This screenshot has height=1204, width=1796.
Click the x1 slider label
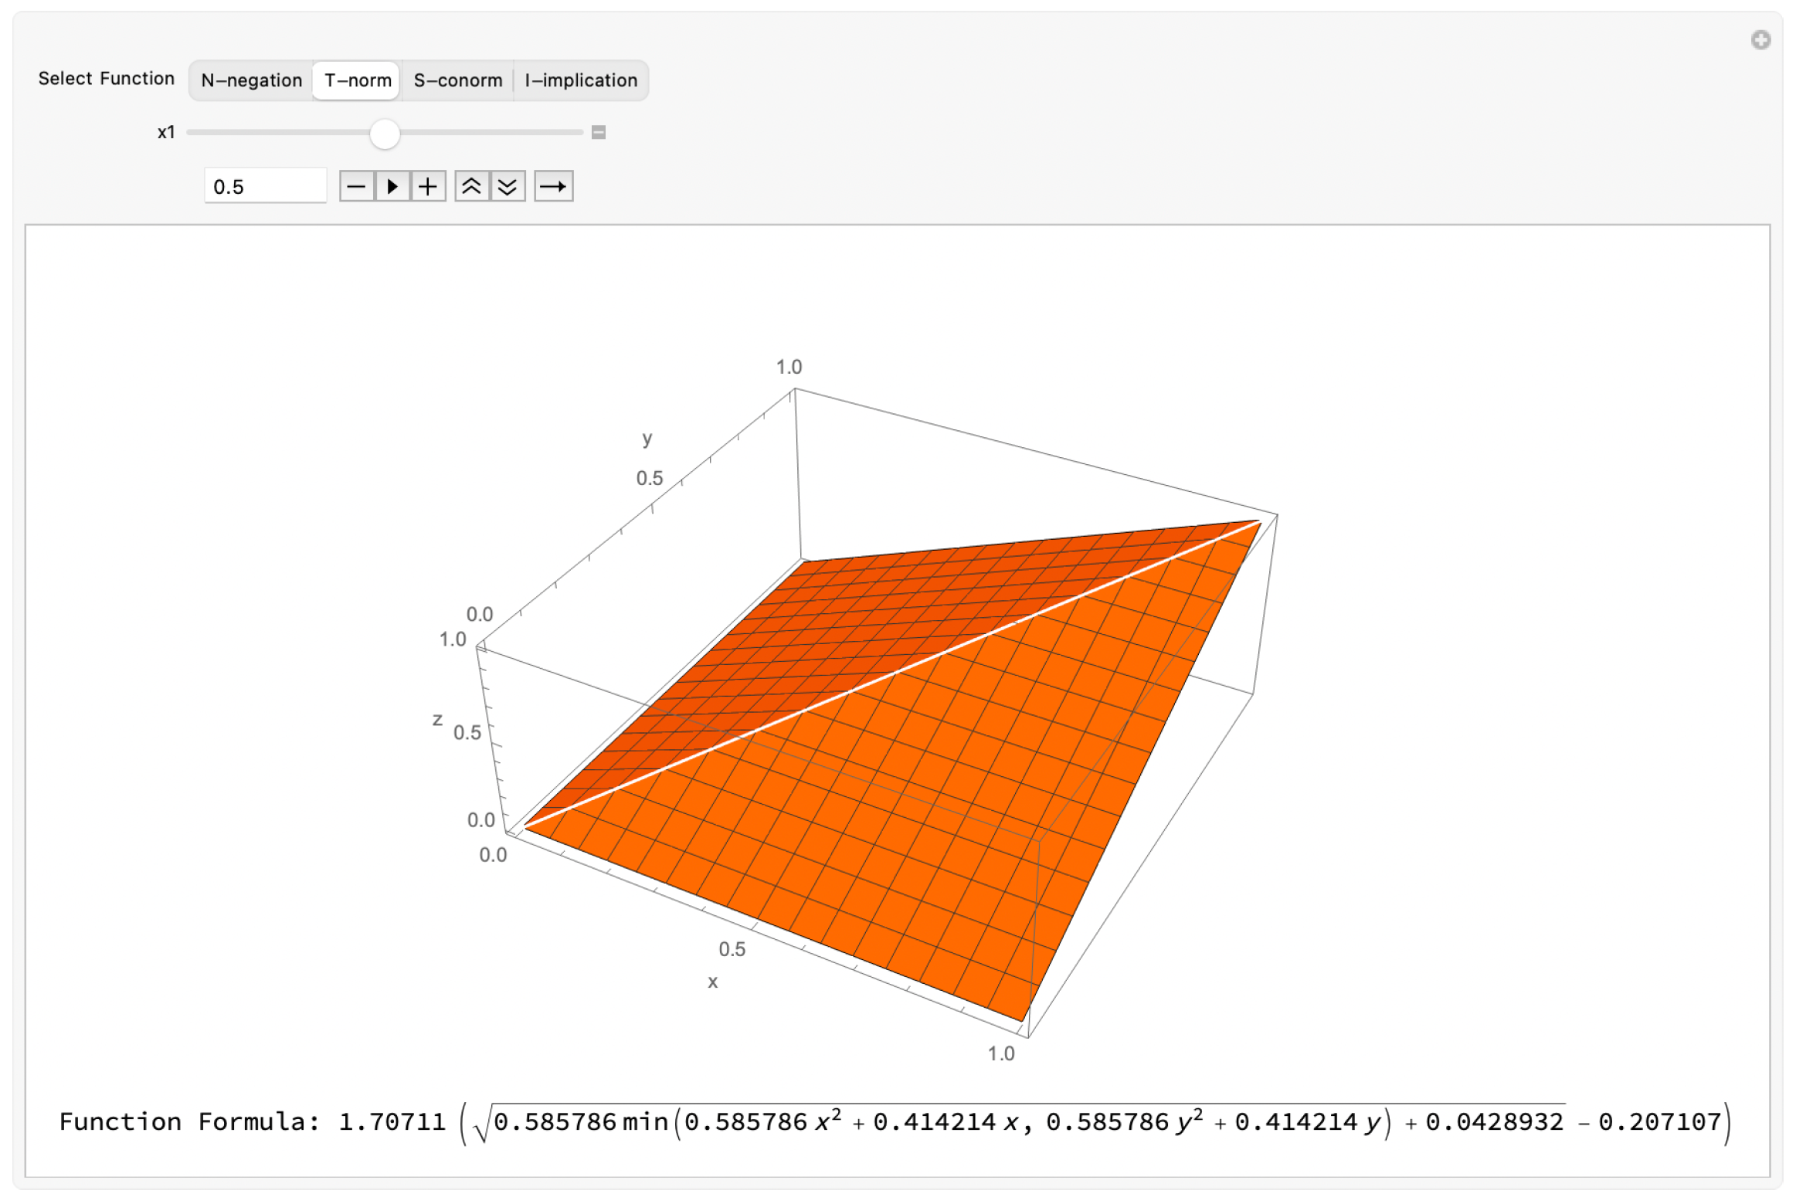pos(166,132)
